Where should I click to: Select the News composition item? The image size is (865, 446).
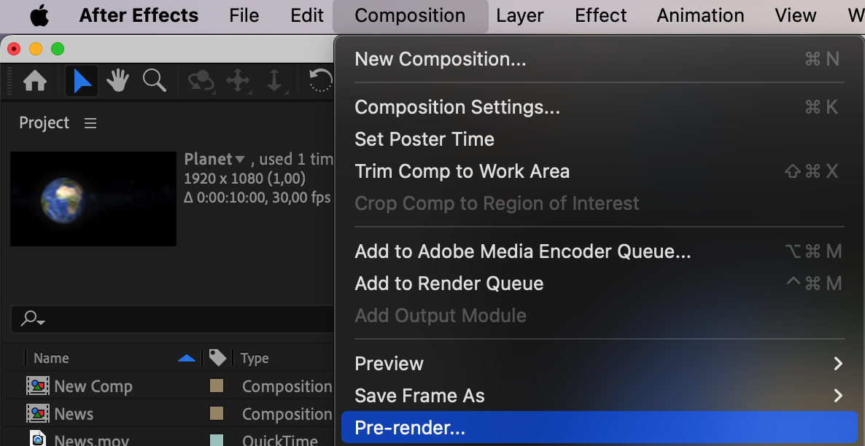pyautogui.click(x=74, y=414)
